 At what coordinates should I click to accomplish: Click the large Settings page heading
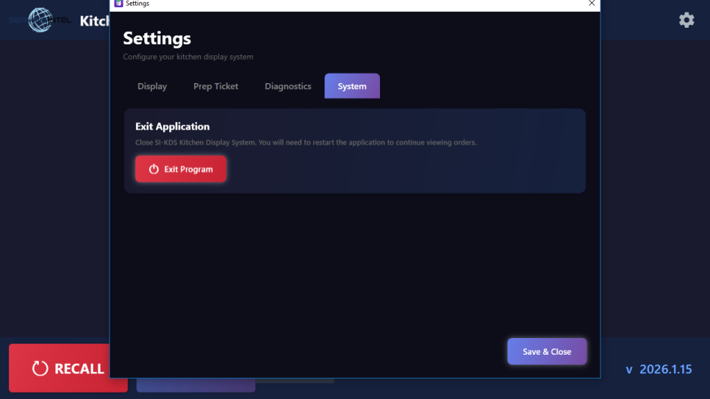tap(157, 38)
